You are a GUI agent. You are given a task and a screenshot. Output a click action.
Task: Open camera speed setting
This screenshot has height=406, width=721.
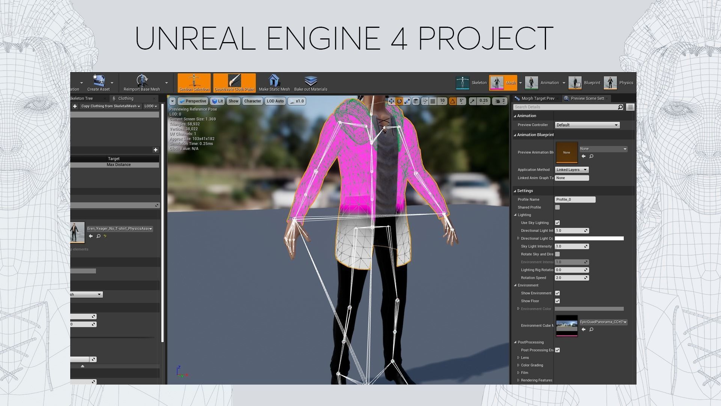click(x=500, y=101)
